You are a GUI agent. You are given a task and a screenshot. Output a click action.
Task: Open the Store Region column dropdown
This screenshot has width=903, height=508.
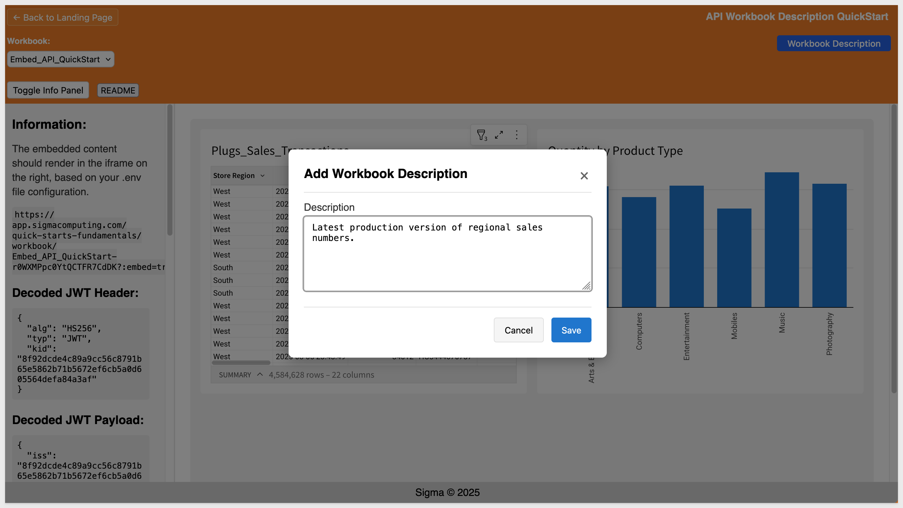click(x=262, y=175)
